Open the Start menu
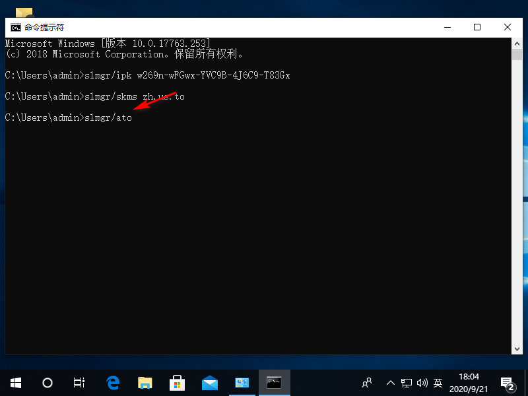Image resolution: width=528 pixels, height=396 pixels. 15,383
